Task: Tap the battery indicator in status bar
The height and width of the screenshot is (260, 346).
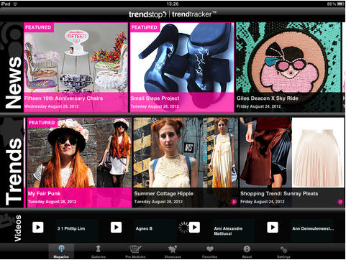Action: 340,4
